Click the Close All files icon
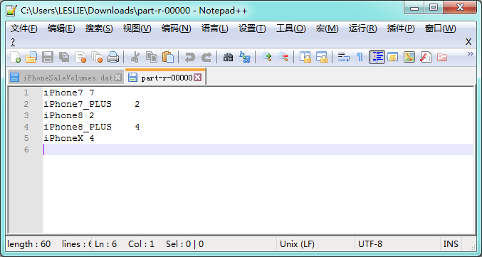Image resolution: width=482 pixels, height=257 pixels. click(x=97, y=57)
